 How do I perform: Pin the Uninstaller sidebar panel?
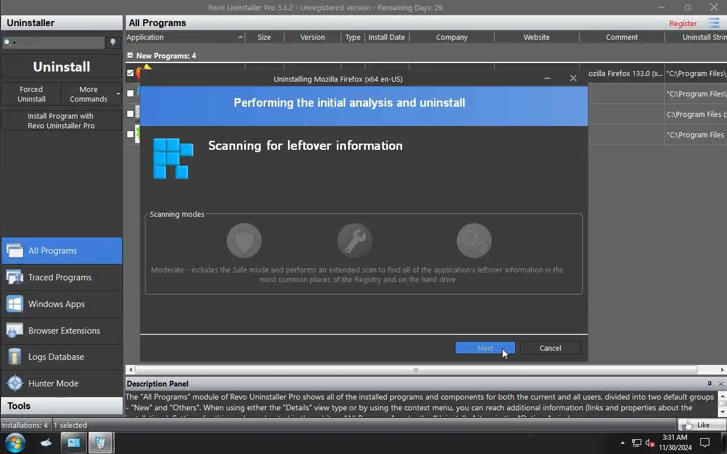pos(113,43)
